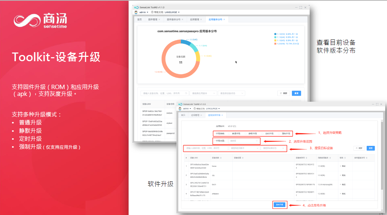The height and width of the screenshot is (215, 387).
Task: Maximize the SenseLink ToolKit v1.1.0 window
Action: click(301, 7)
